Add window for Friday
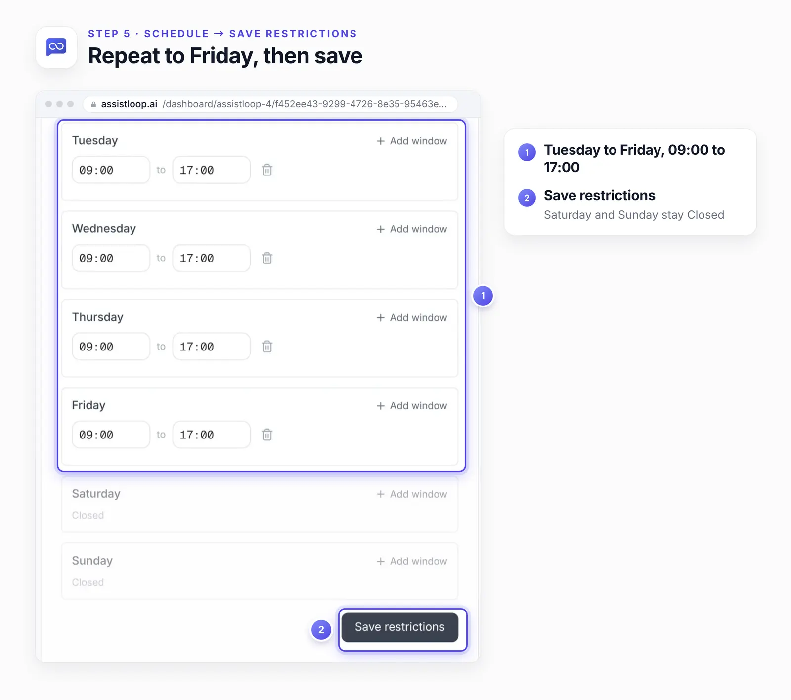Viewport: 791px width, 700px height. pos(412,406)
